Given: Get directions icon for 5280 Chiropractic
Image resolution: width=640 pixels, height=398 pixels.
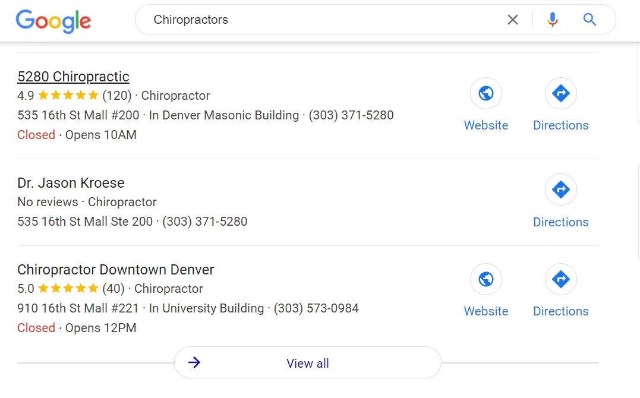Looking at the screenshot, I should 560,93.
